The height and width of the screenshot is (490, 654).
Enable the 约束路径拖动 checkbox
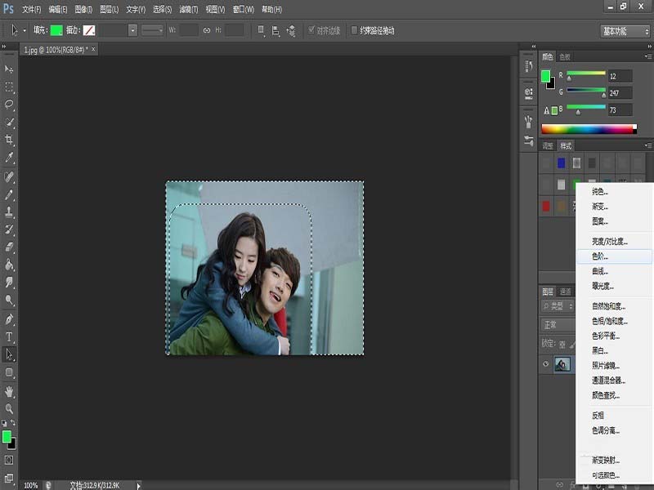[x=354, y=30]
